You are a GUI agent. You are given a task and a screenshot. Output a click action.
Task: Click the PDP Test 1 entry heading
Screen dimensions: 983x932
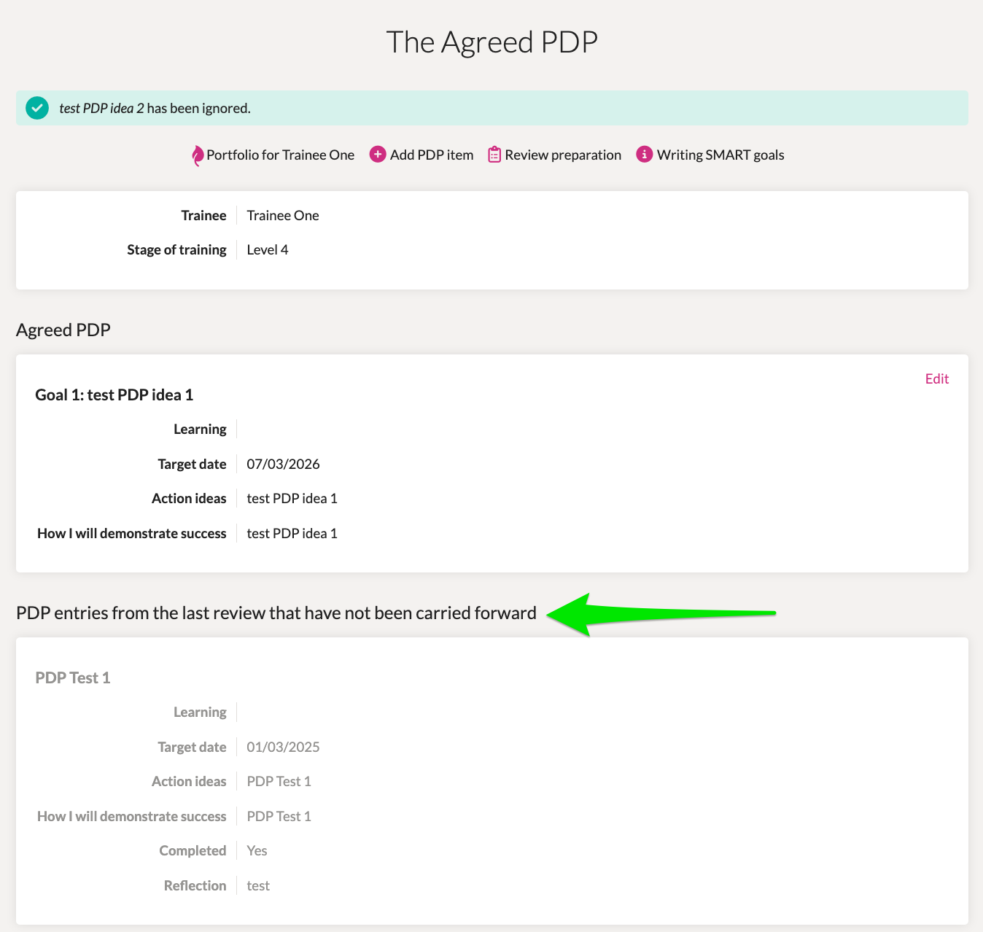pyautogui.click(x=73, y=677)
